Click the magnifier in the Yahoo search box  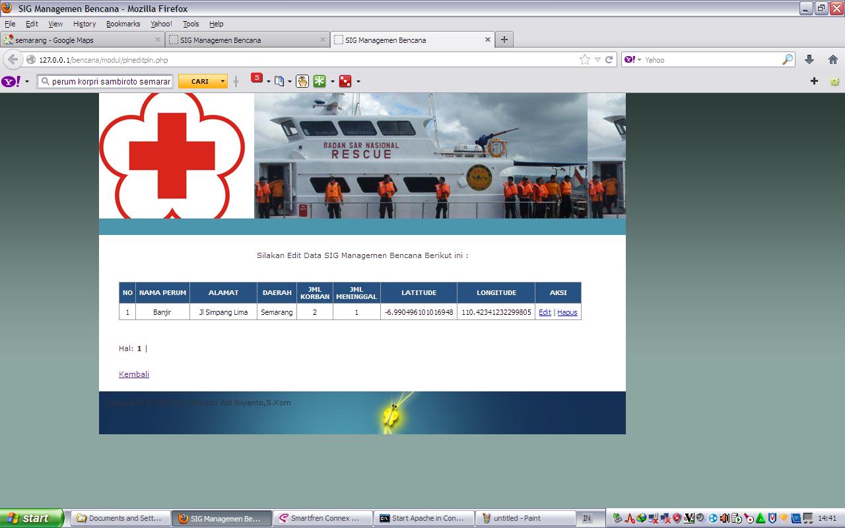point(787,59)
